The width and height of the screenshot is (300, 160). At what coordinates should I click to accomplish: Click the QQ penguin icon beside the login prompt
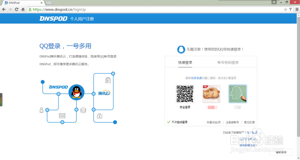pyautogui.click(x=181, y=50)
